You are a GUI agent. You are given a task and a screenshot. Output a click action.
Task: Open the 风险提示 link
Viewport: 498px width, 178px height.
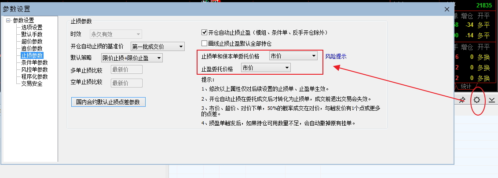pyautogui.click(x=336, y=57)
